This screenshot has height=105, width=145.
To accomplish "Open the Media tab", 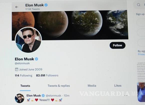I will [x=92, y=85].
